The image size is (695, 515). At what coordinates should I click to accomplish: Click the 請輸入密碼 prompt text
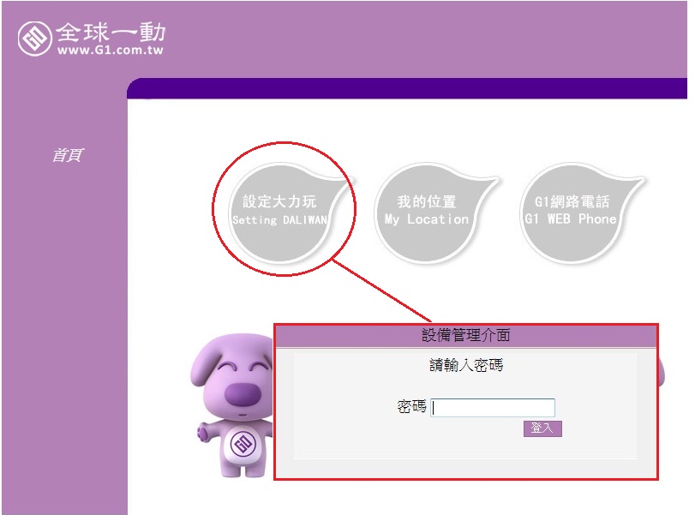(466, 365)
